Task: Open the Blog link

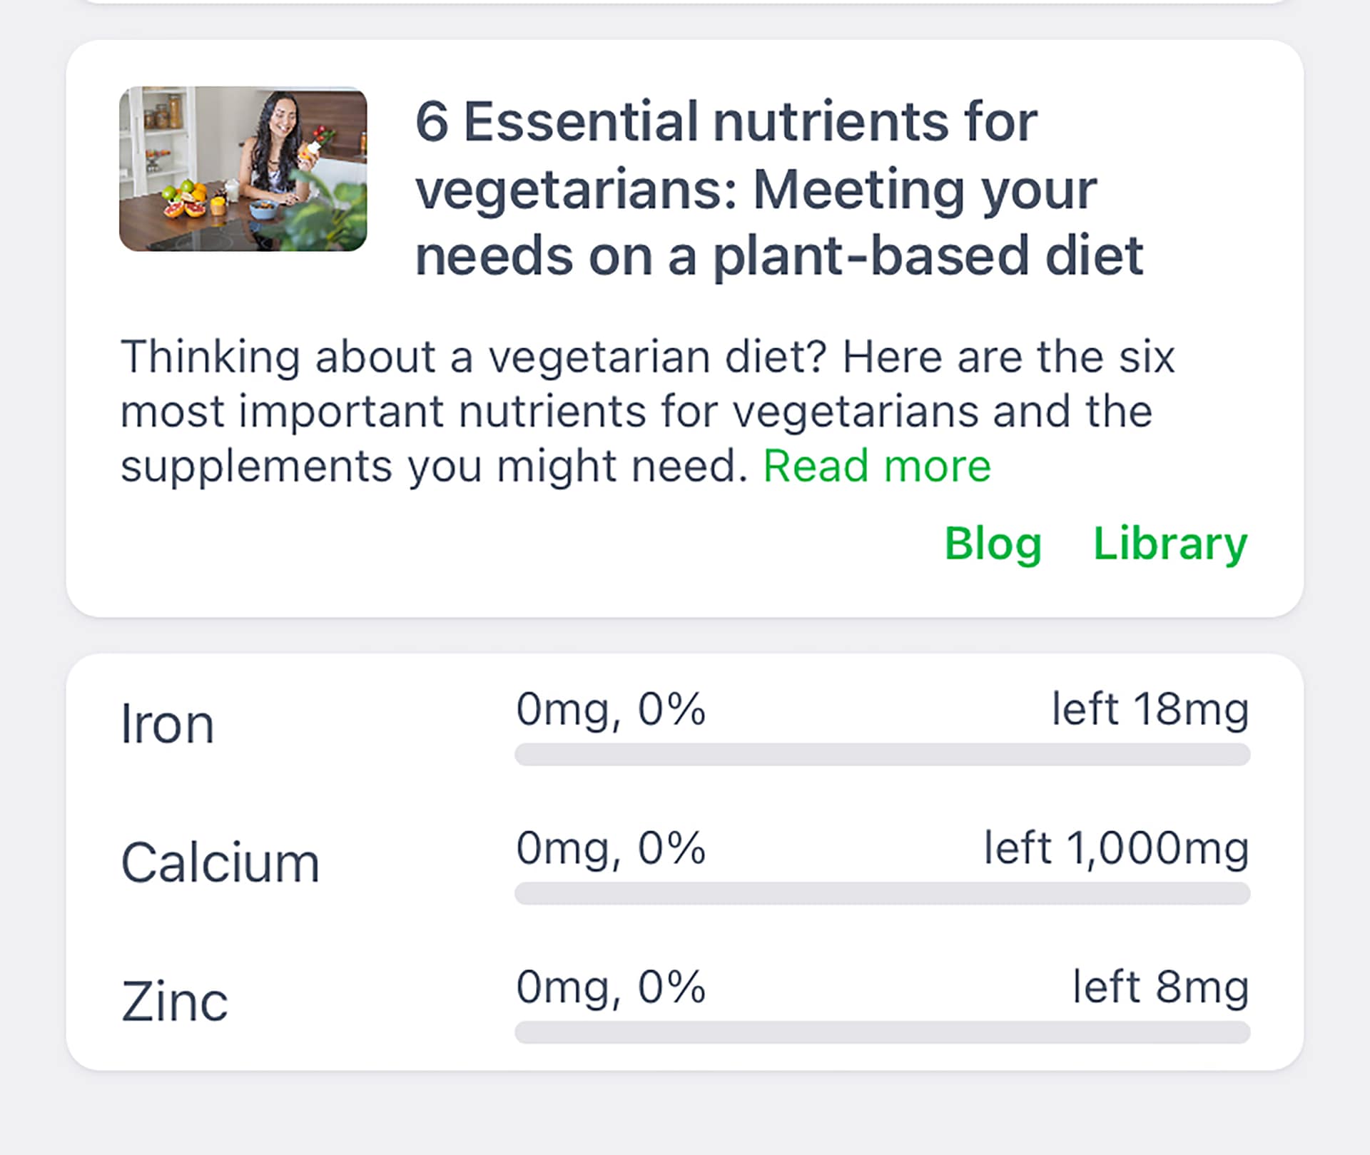Action: pyautogui.click(x=993, y=544)
